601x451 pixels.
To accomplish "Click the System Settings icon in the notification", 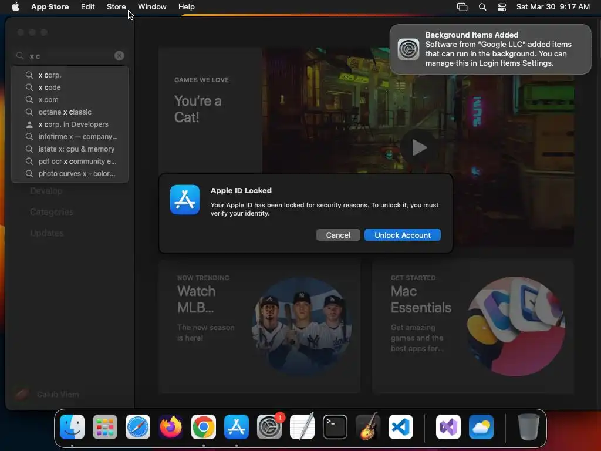I will coord(408,49).
